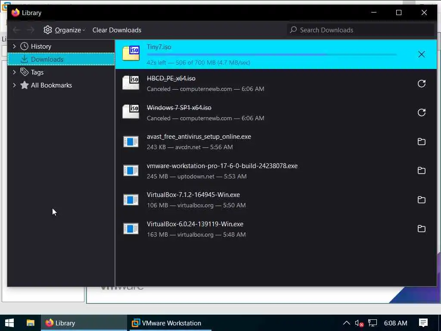Click '106 MB — virtualbox.org — 5:50 AM' details
441x331 pixels.
[196, 206]
